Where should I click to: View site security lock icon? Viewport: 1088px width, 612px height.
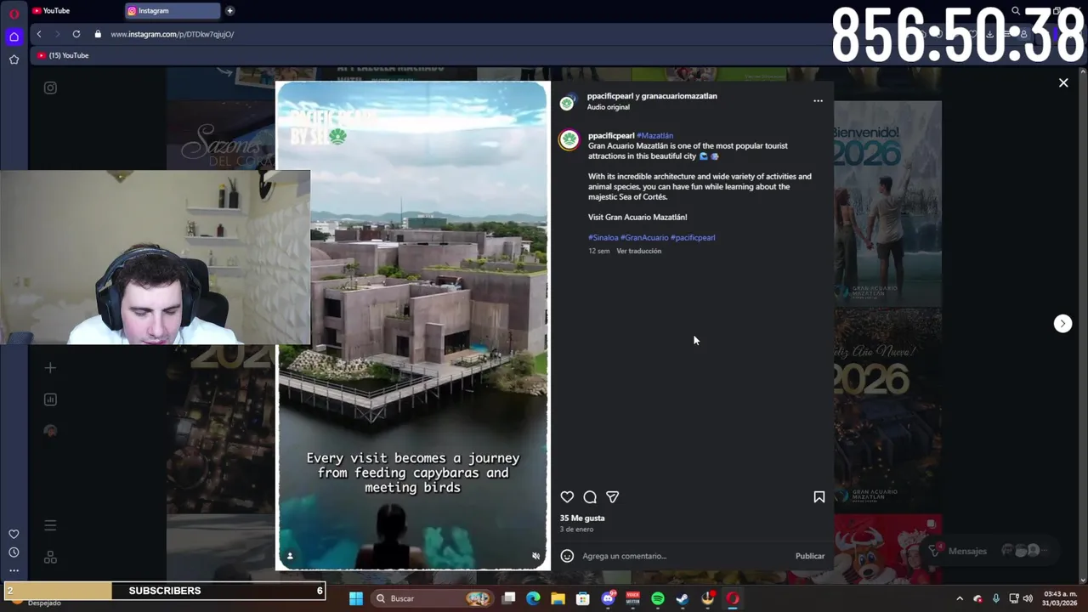pyautogui.click(x=98, y=34)
